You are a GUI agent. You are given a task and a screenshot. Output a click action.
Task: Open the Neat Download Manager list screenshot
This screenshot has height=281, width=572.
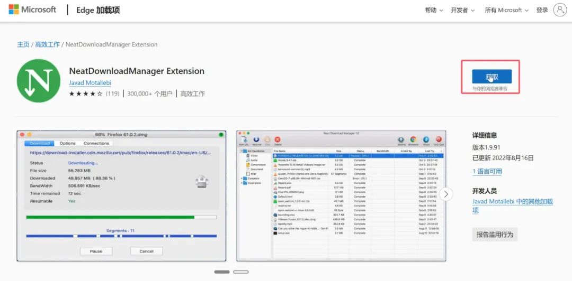tap(341, 196)
